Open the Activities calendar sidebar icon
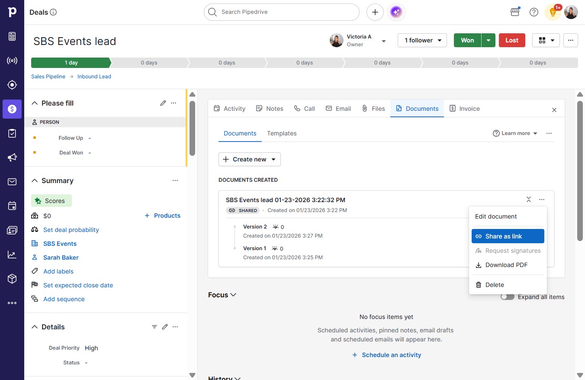The image size is (585, 380). 12,206
